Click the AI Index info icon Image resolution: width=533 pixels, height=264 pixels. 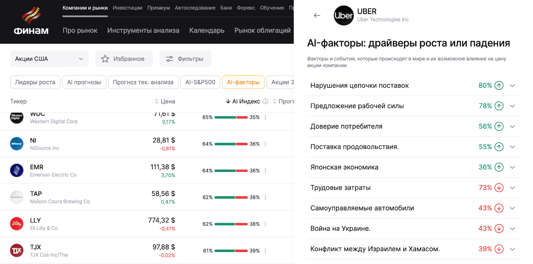[265, 101]
